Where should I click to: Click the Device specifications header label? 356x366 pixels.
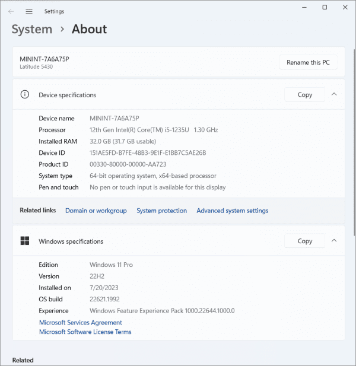(67, 95)
